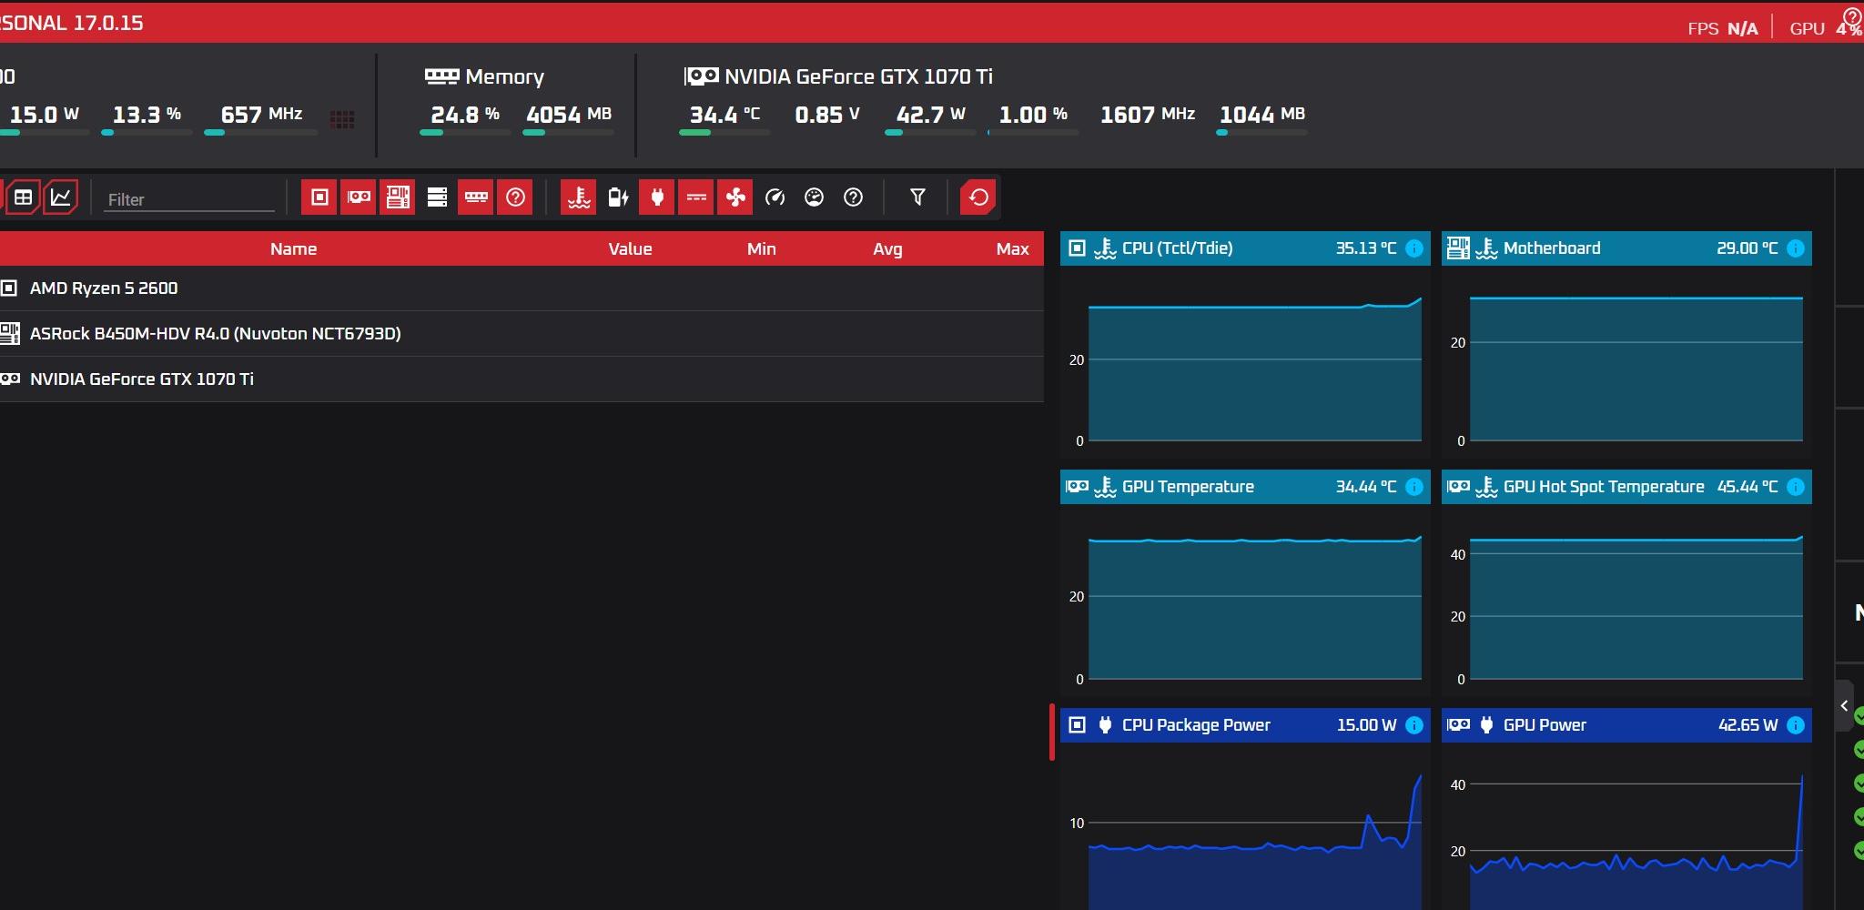Click the 1607 MHz GPU clock value
The height and width of the screenshot is (910, 1864).
coord(1148,115)
